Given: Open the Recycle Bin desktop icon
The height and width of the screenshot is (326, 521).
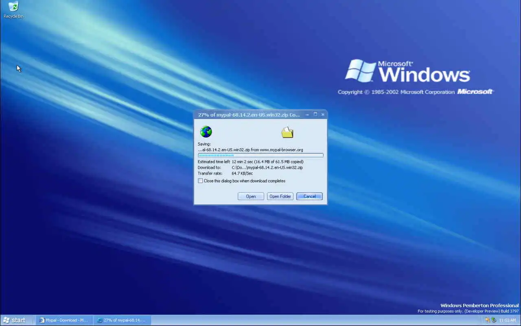Looking at the screenshot, I should point(13,10).
